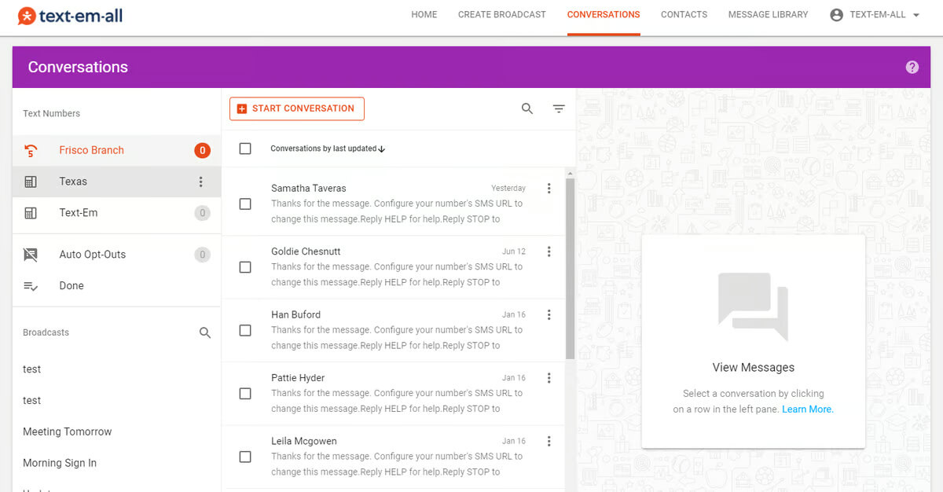
Task: Go to the HOME tab
Action: [424, 15]
